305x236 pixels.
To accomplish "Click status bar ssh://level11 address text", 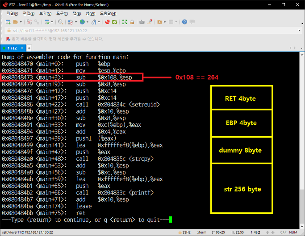I will (27, 232).
